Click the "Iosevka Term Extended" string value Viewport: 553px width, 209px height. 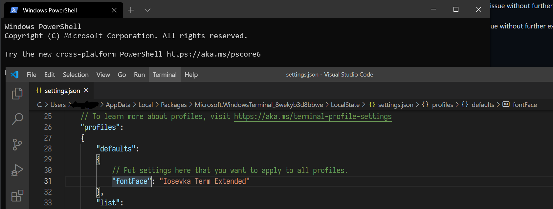click(x=205, y=181)
